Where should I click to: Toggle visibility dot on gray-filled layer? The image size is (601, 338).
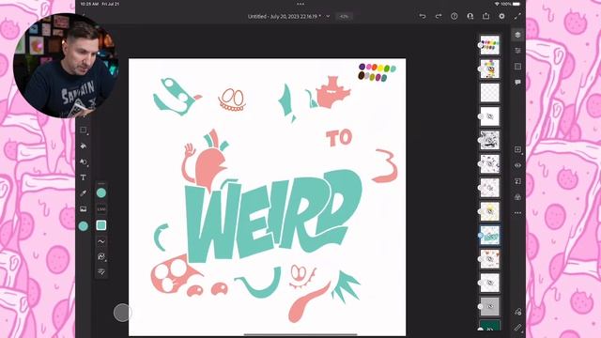481,307
